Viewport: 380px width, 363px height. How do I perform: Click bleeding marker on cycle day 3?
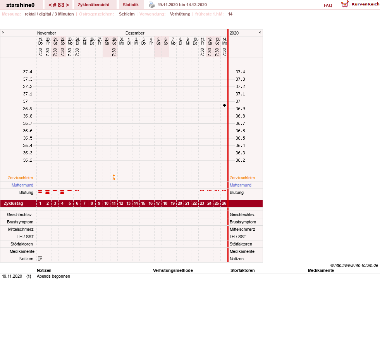click(55, 191)
